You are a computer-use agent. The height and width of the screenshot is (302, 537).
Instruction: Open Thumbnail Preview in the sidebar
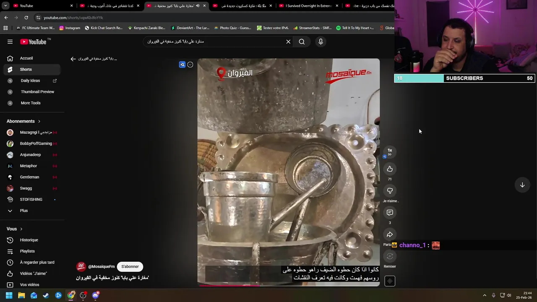[32, 92]
